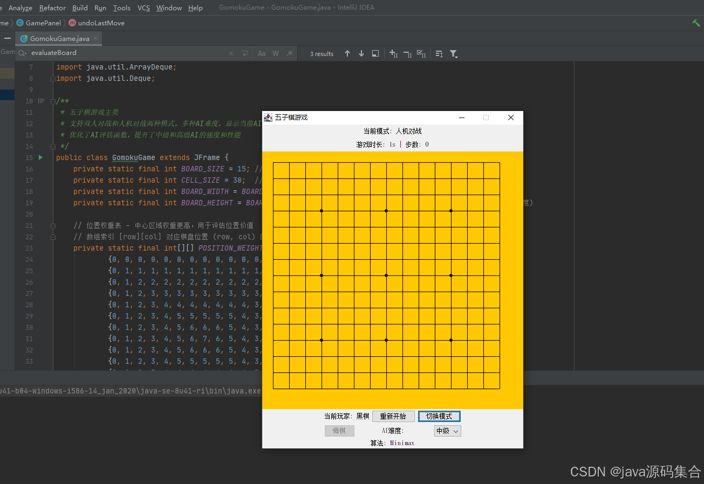This screenshot has height=484, width=704.
Task: Collapse comment fold marker at line 21
Action: coord(53,226)
